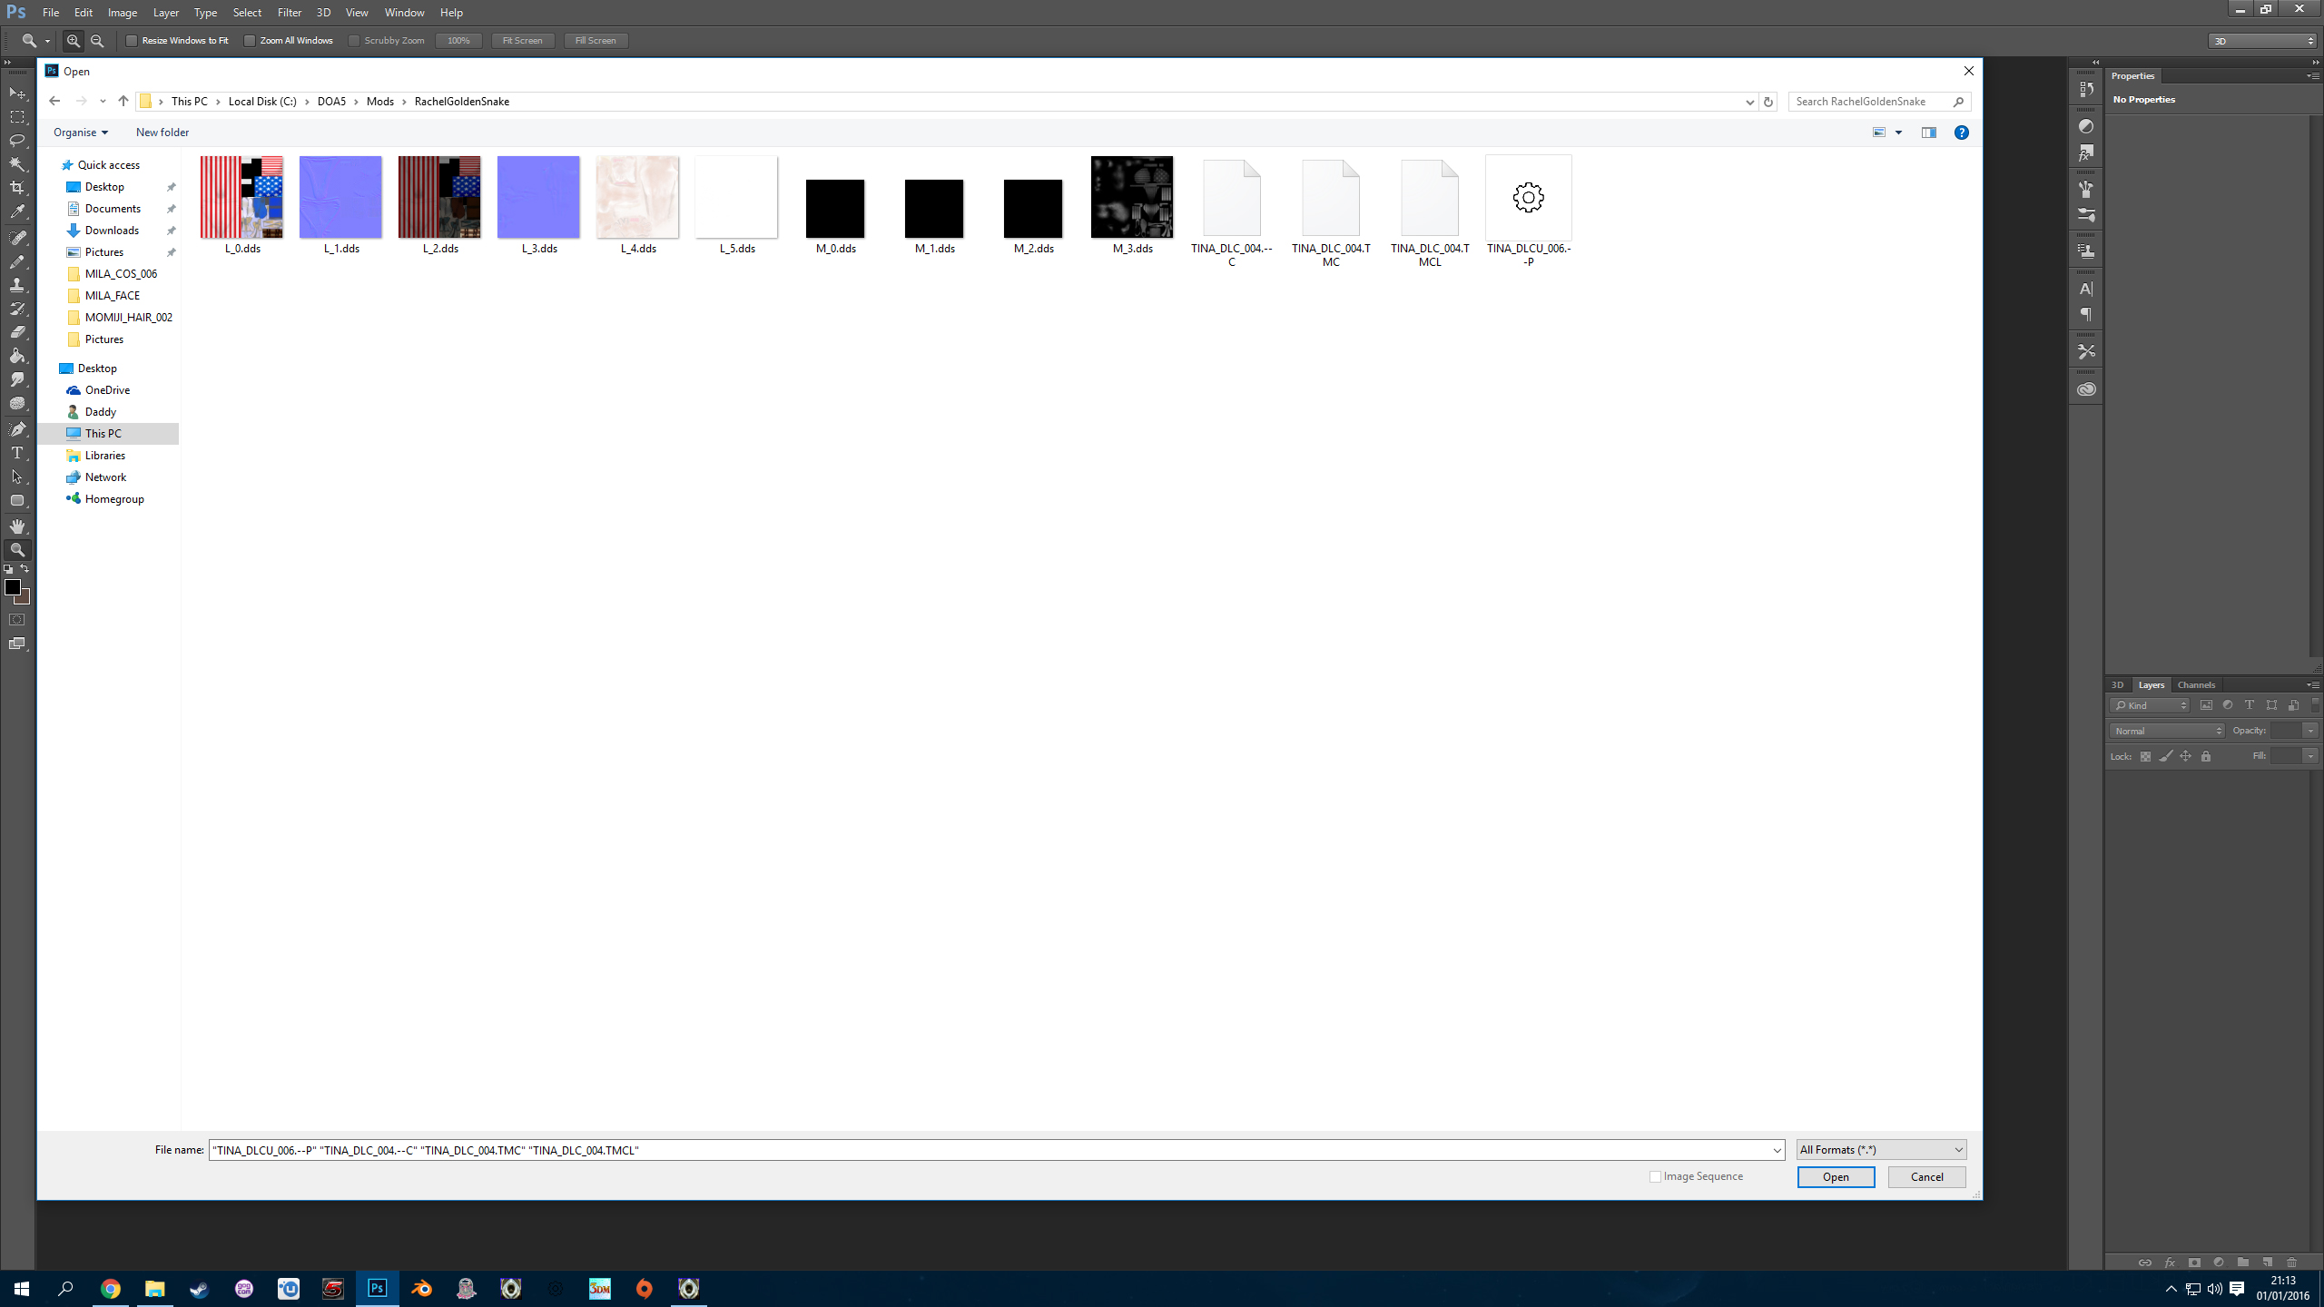Viewport: 2324px width, 1307px height.
Task: Select the Eyedropper tool
Action: click(x=17, y=211)
